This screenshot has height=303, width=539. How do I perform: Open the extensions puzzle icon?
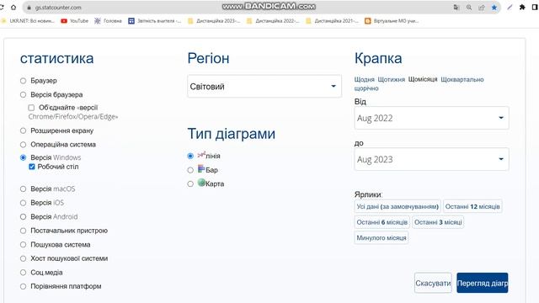(x=522, y=8)
